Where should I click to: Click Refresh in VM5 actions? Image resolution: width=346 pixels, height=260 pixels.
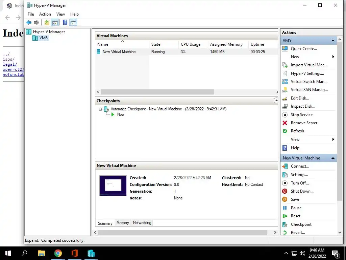pyautogui.click(x=297, y=131)
